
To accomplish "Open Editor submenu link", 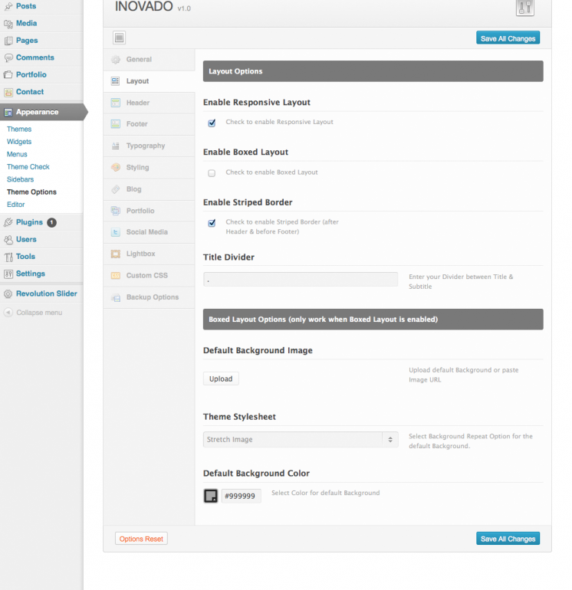I will coord(16,205).
